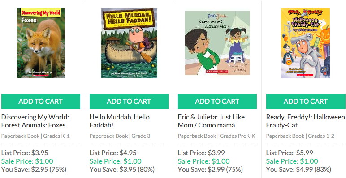Open Ready, Freddy!: Halloween Fraidy-Cat title

click(x=305, y=121)
